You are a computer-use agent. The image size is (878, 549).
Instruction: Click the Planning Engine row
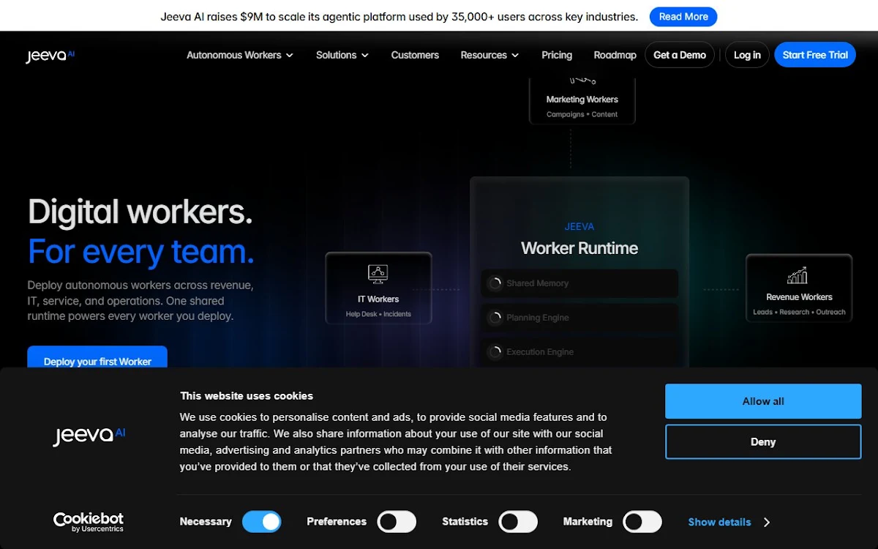point(579,318)
